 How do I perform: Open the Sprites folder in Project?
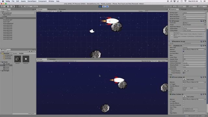[7, 69]
